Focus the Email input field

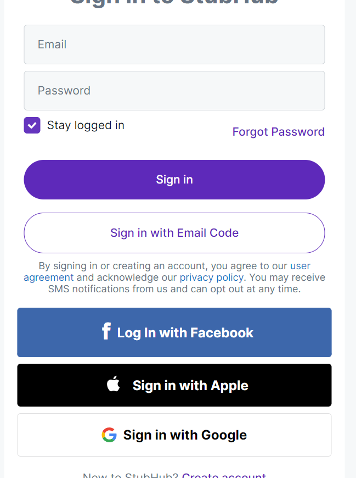pyautogui.click(x=174, y=45)
